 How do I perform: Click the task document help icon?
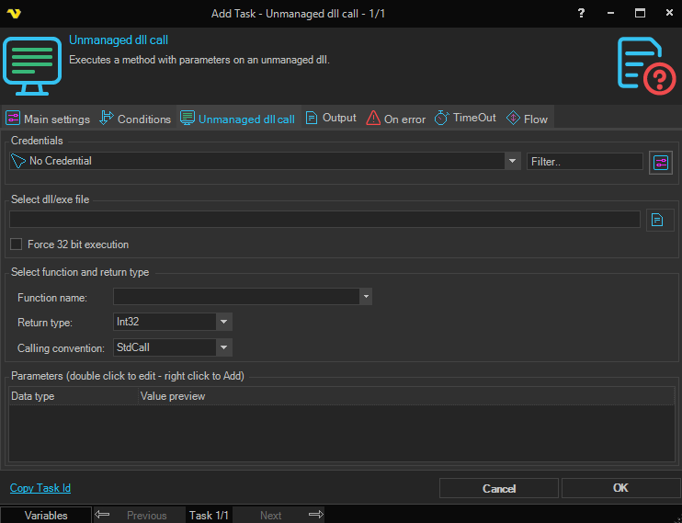645,64
